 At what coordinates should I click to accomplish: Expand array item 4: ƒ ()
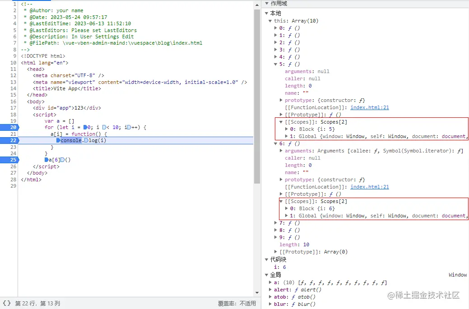276,56
